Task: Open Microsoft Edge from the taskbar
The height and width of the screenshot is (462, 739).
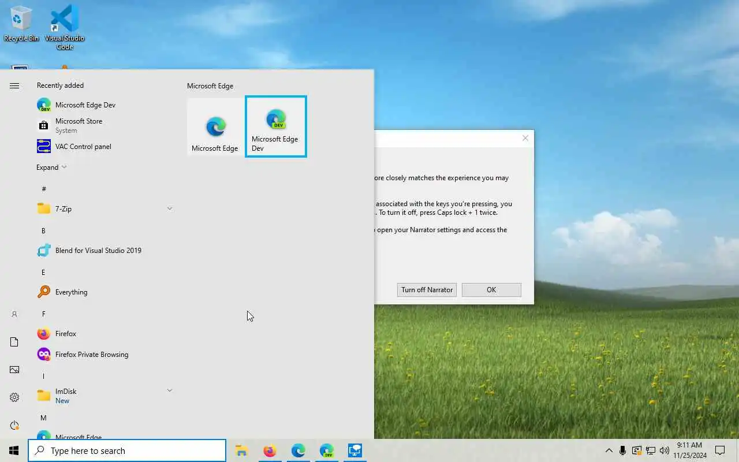Action: click(x=298, y=450)
